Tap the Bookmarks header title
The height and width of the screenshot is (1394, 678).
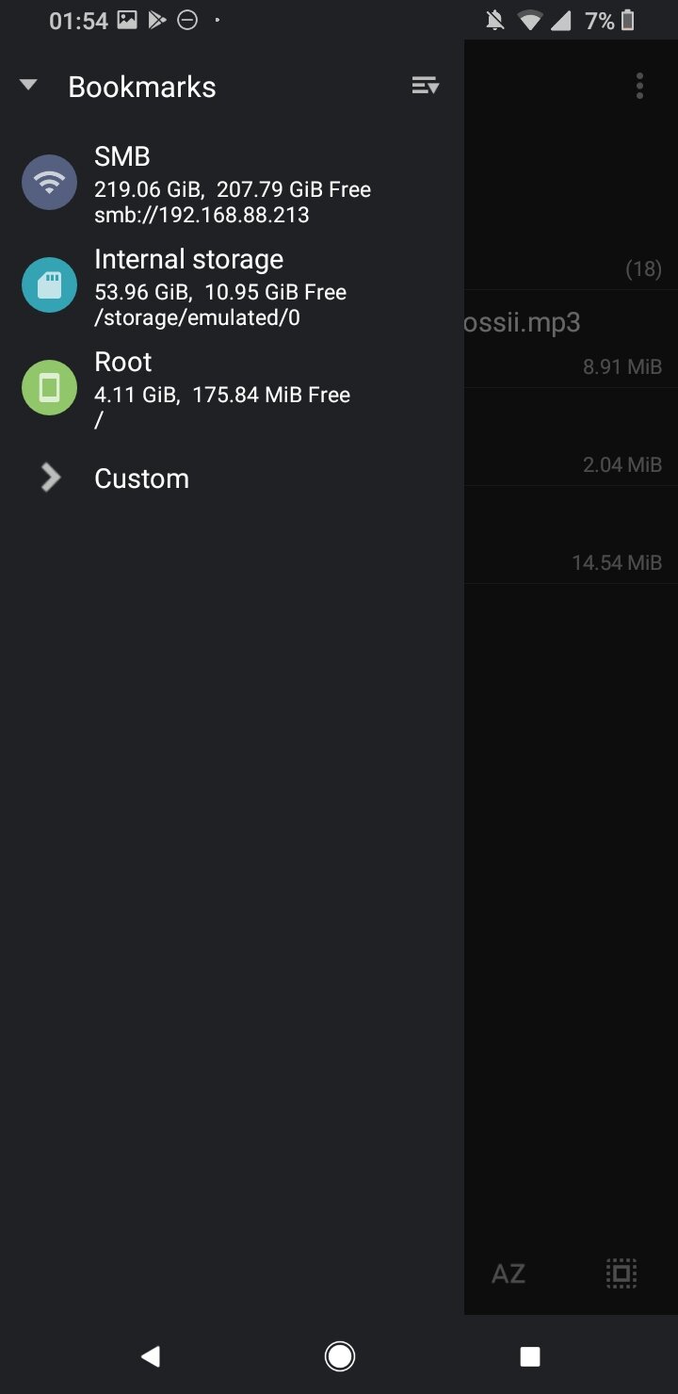[x=142, y=87]
